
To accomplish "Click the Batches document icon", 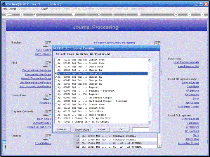I will 47,44.
